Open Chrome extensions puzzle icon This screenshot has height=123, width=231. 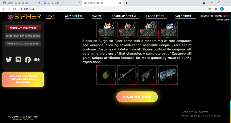pos(216,9)
